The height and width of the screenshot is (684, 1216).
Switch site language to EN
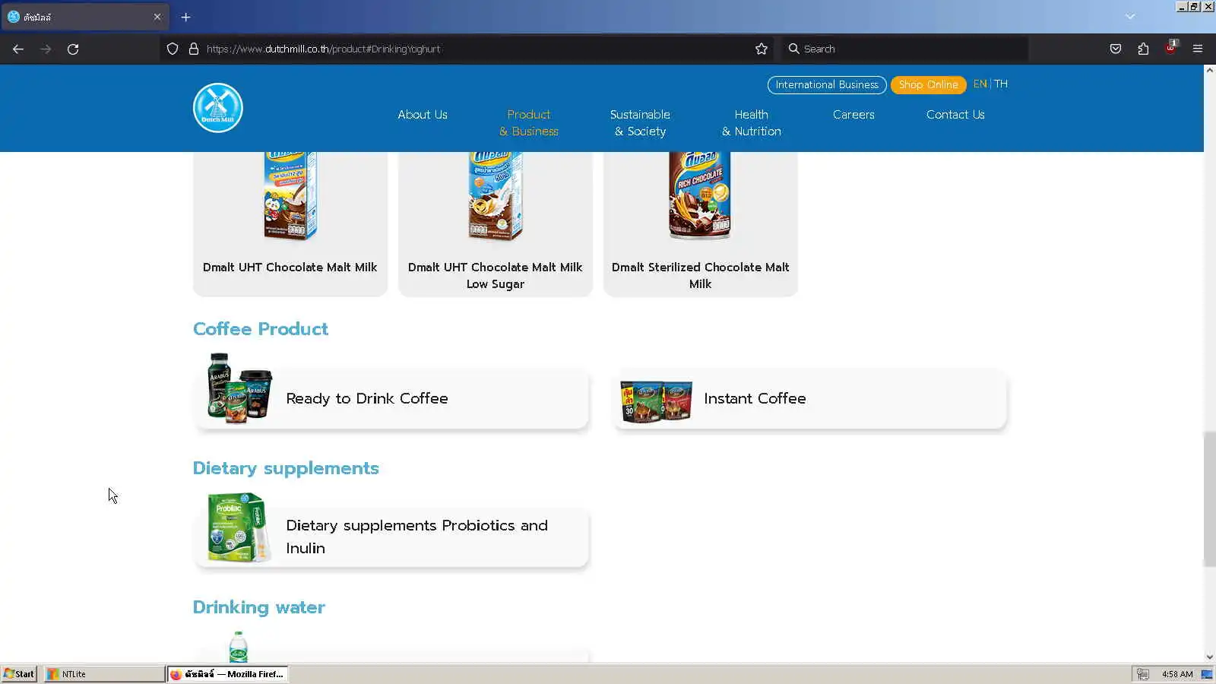pyautogui.click(x=980, y=84)
